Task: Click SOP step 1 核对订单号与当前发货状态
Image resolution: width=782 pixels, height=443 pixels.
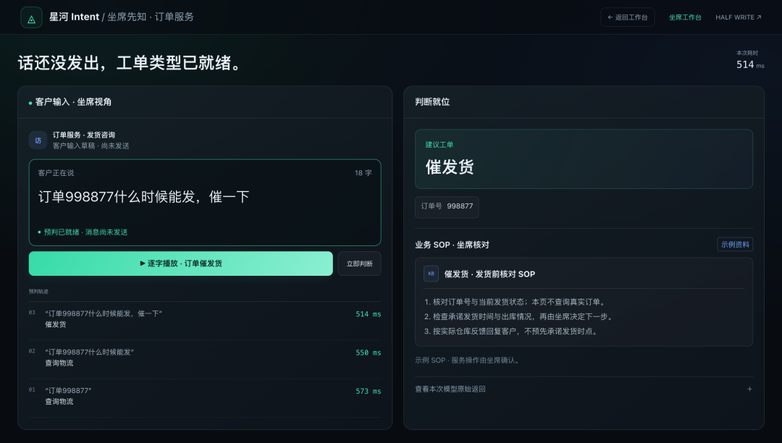Action: (516, 302)
